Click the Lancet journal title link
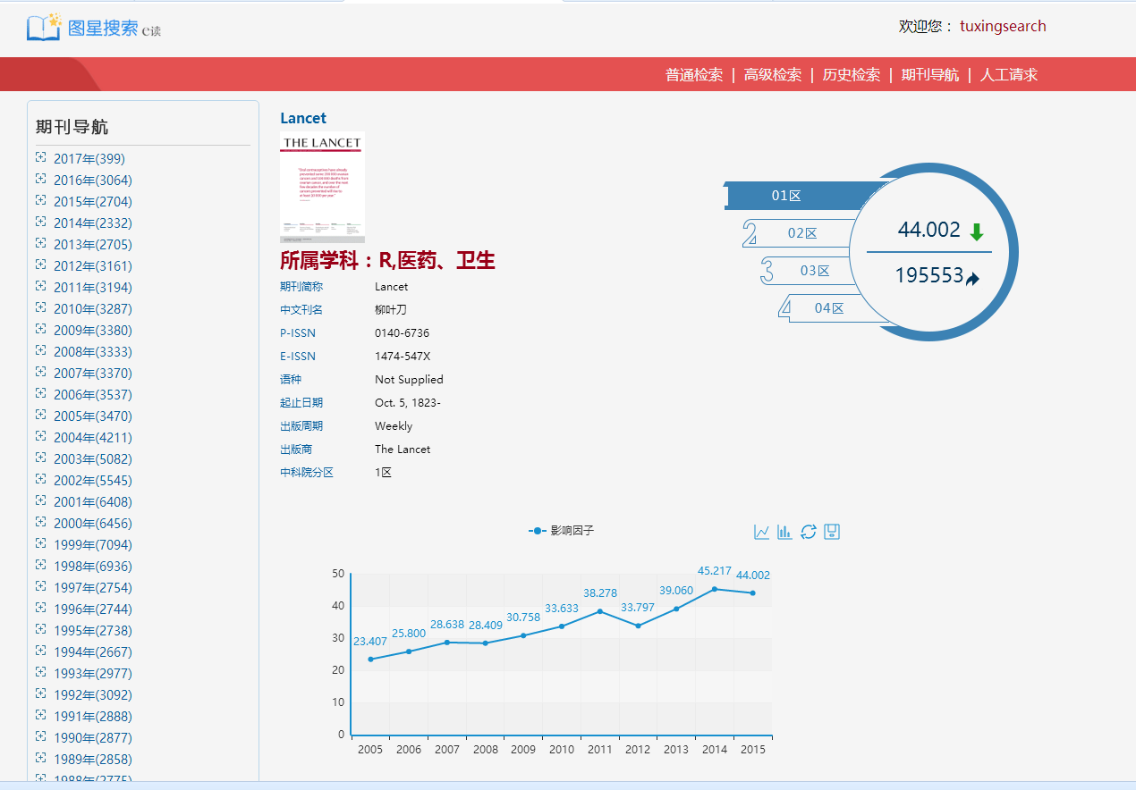 (303, 118)
